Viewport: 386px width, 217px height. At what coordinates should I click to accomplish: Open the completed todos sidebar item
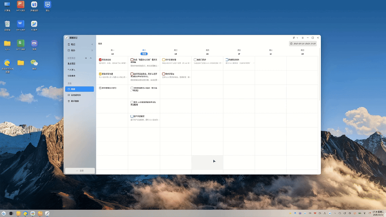(x=75, y=95)
